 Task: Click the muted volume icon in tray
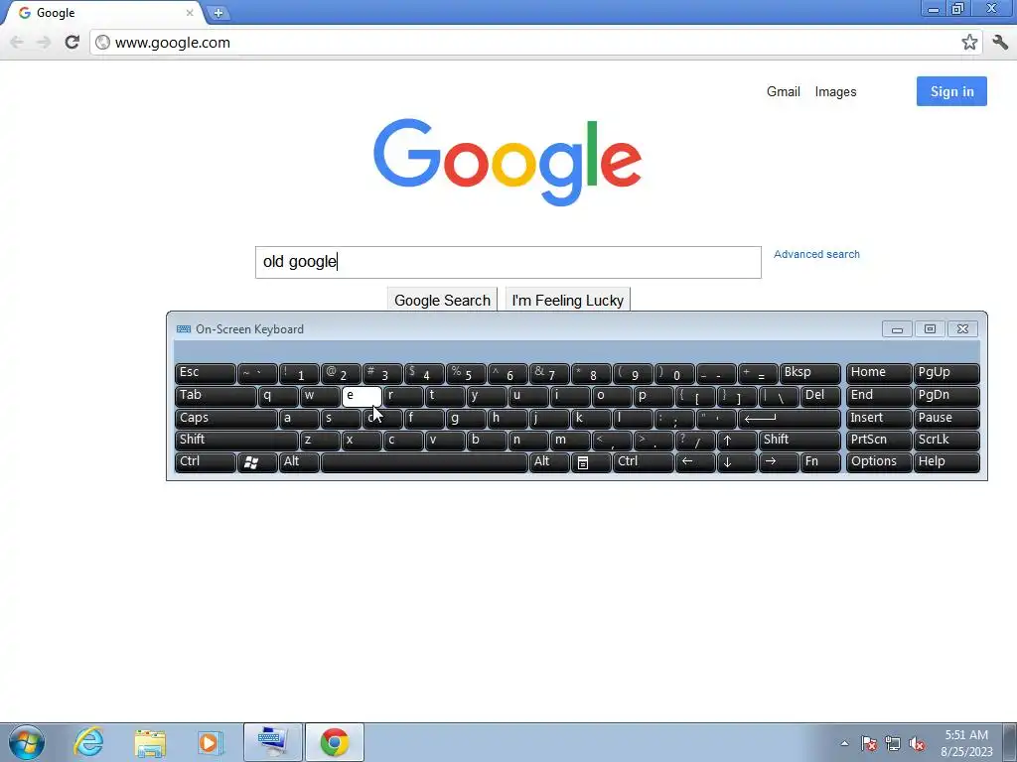(x=917, y=743)
